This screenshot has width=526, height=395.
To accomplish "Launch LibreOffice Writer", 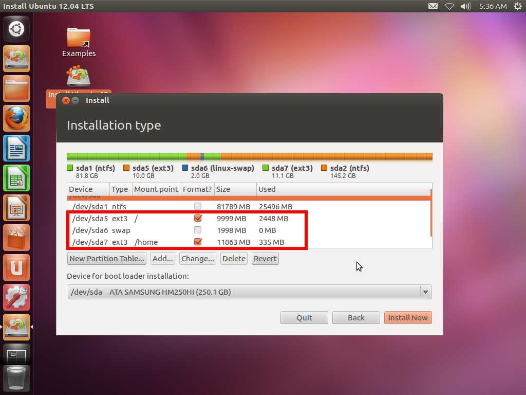I will pos(16,148).
